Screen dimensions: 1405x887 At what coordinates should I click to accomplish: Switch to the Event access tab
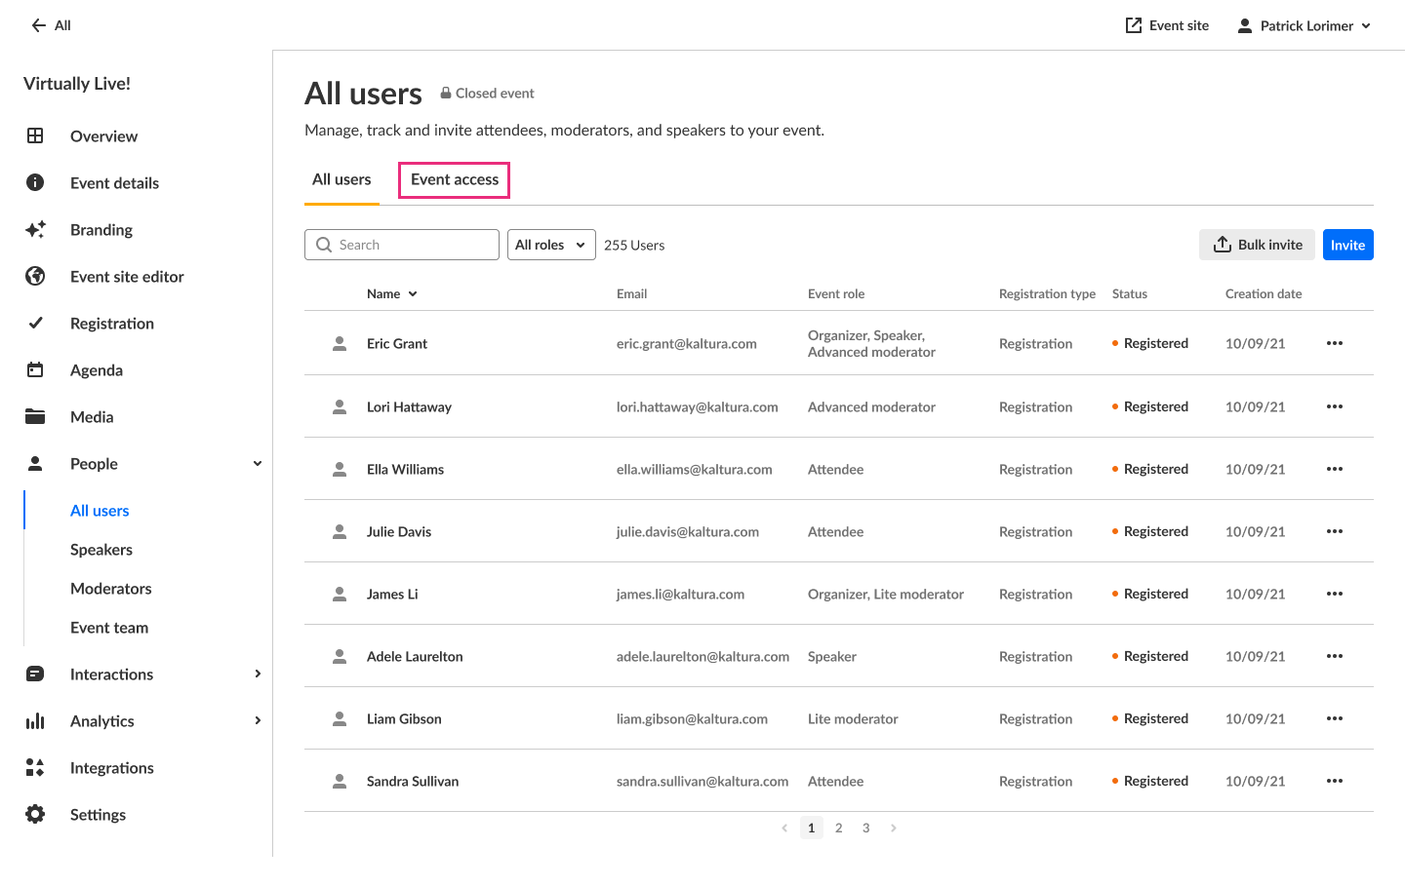pyautogui.click(x=455, y=179)
